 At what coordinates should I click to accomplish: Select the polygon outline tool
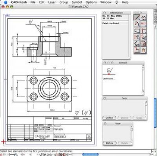tap(137, 31)
